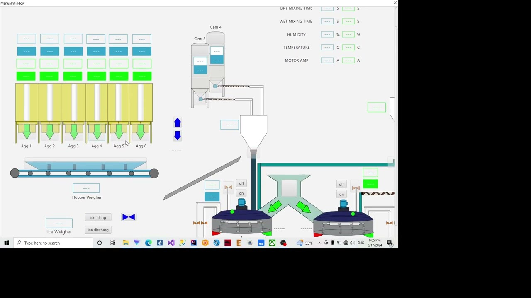Image resolution: width=531 pixels, height=298 pixels.
Task: Click the Cem 5 silo label
Action: (200, 39)
